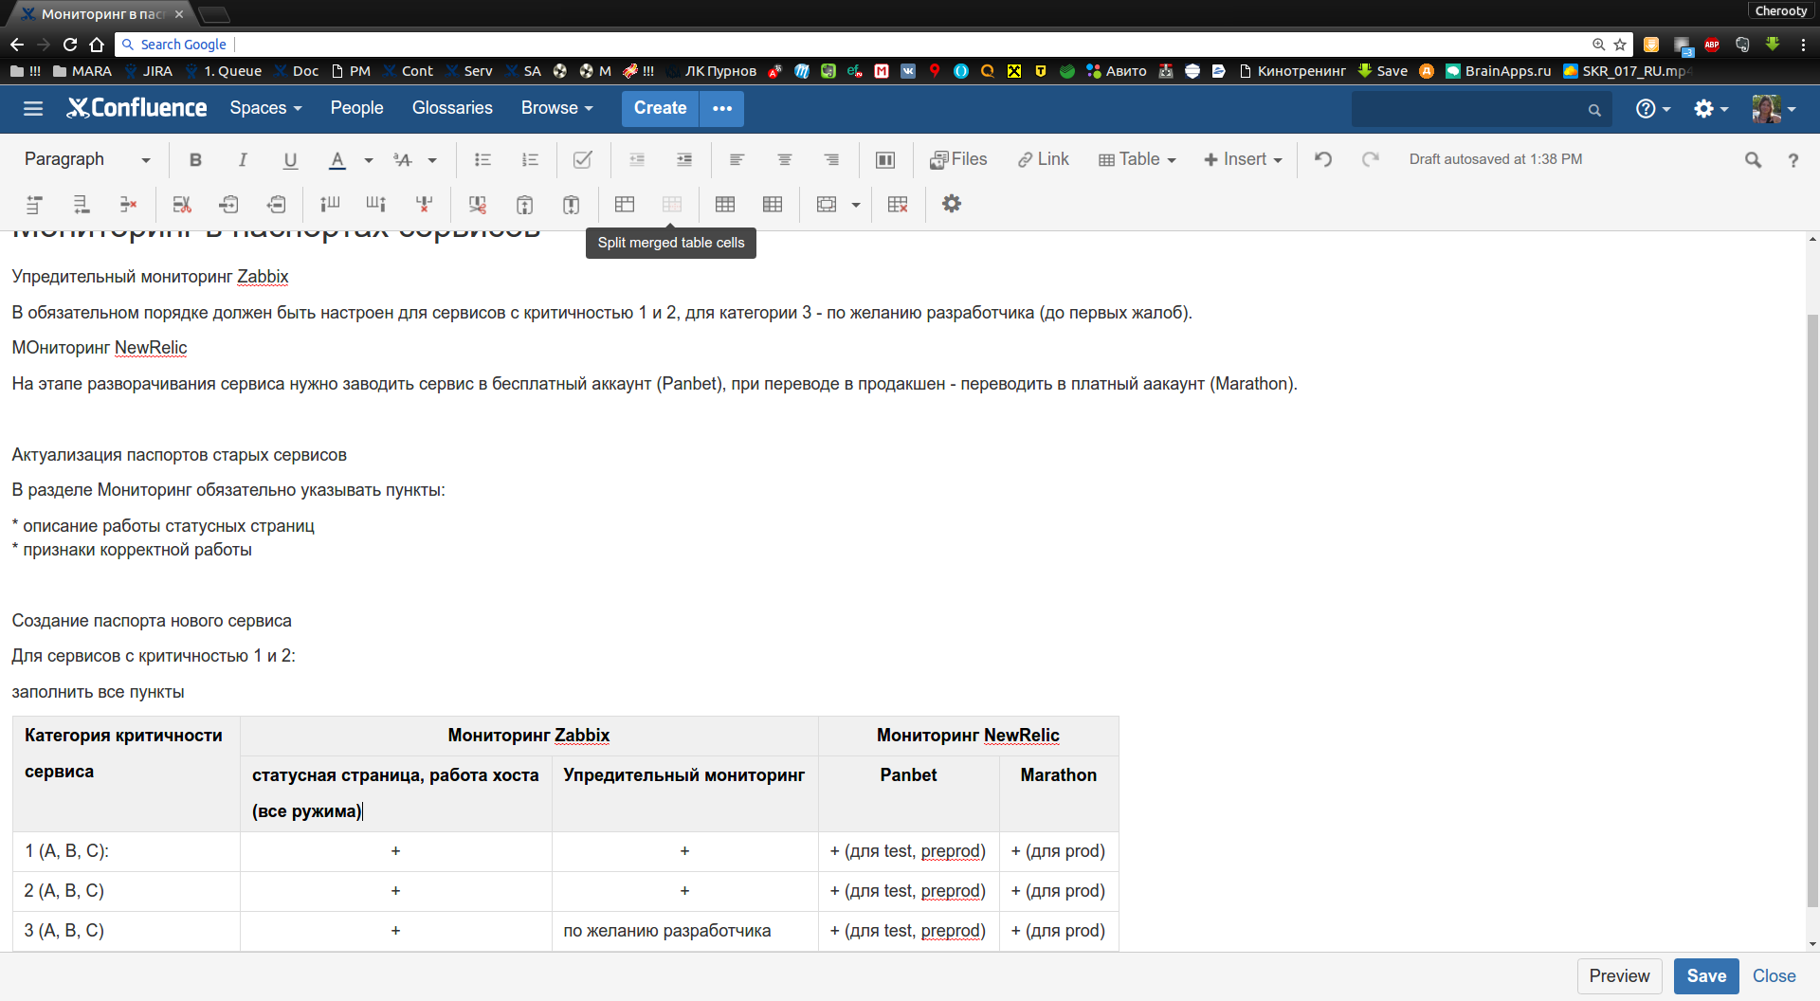The width and height of the screenshot is (1820, 1001).
Task: Toggle italic formatting
Action: (243, 160)
